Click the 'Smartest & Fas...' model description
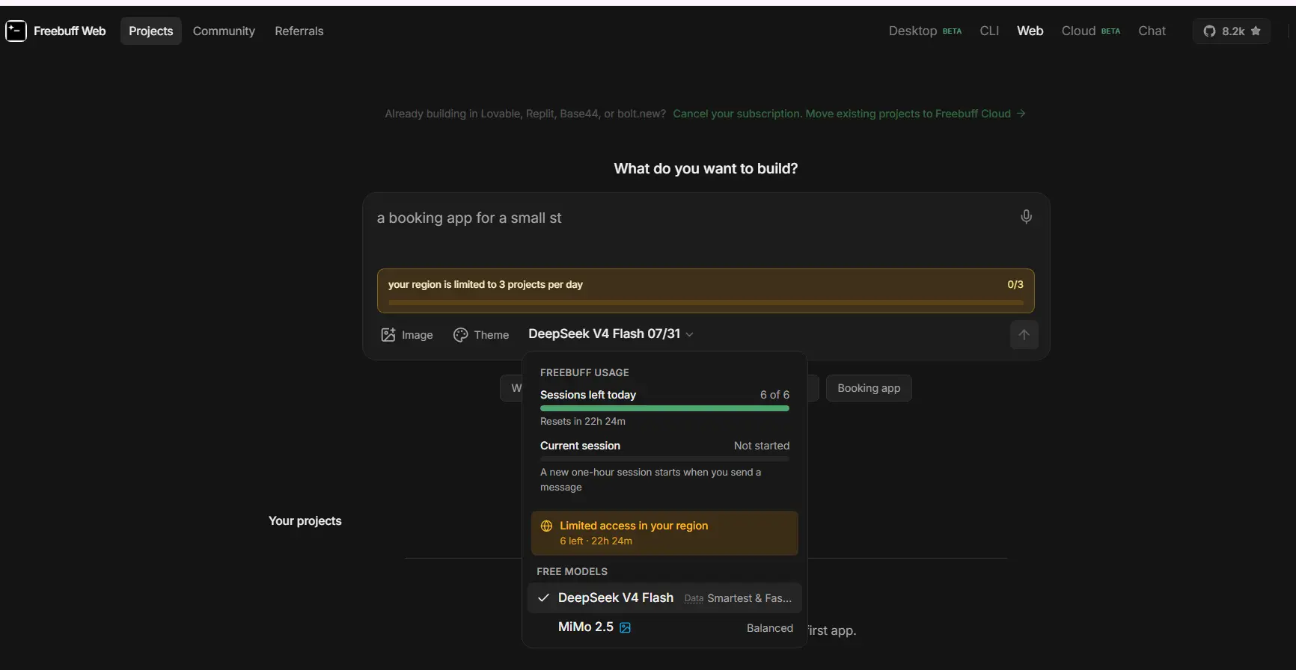Image resolution: width=1296 pixels, height=670 pixels. (749, 598)
